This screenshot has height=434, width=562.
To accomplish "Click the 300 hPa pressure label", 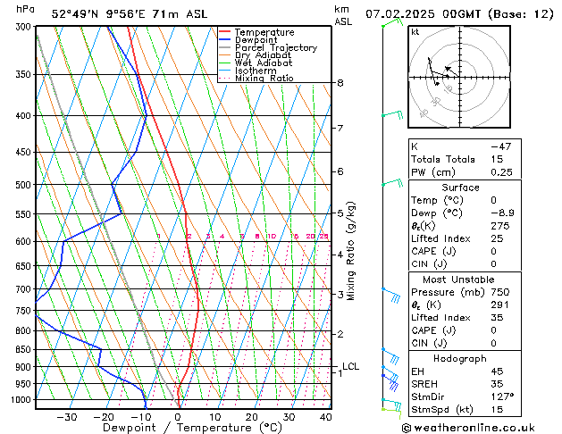I will click(x=25, y=27).
